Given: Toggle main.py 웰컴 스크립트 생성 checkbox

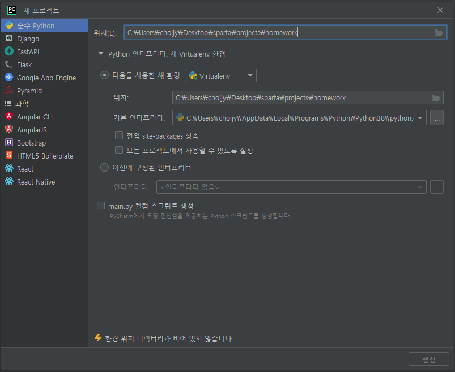Looking at the screenshot, I should click(x=101, y=206).
